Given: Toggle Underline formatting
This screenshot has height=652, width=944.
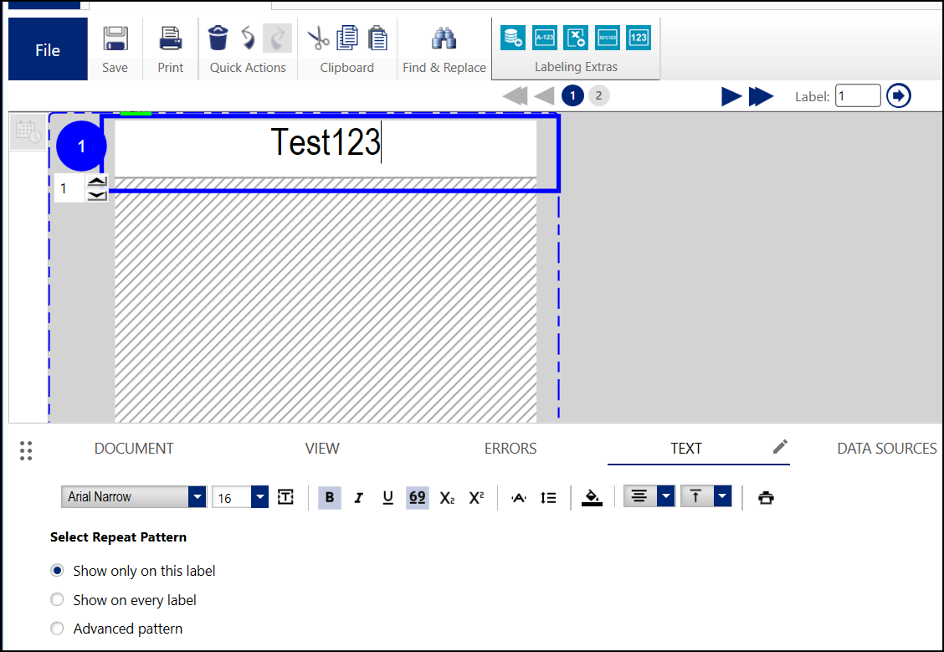Looking at the screenshot, I should [387, 498].
